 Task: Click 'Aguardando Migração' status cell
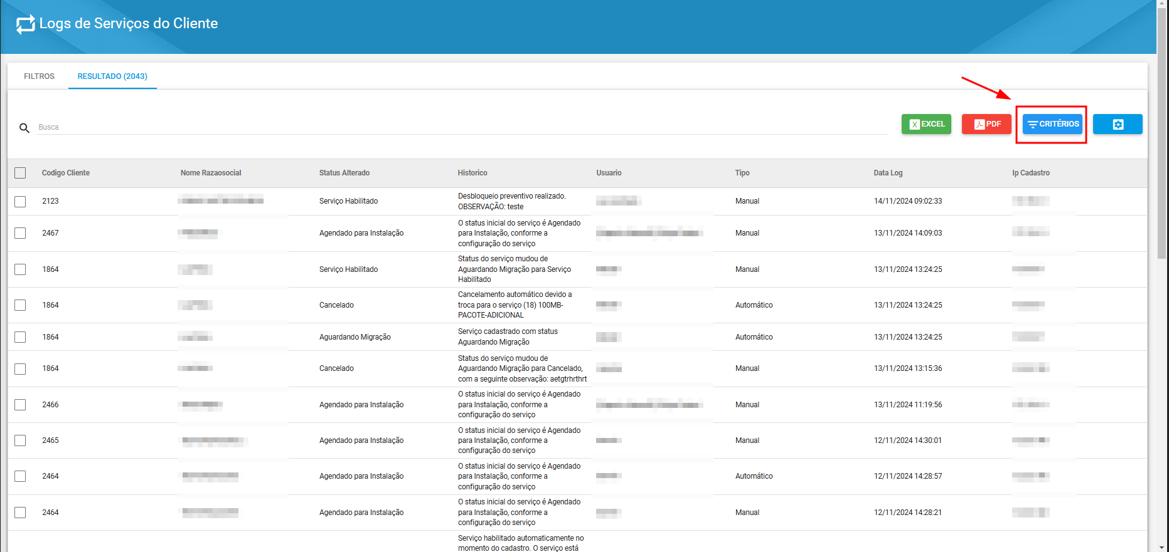[x=355, y=337]
